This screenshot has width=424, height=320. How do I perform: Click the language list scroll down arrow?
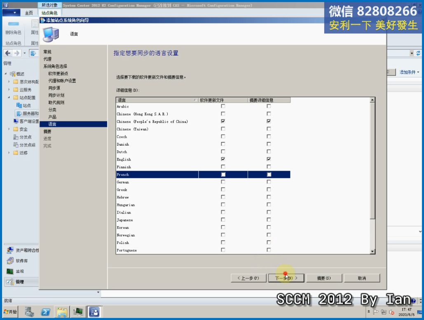point(372,251)
